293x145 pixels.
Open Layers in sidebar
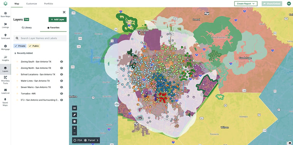[x=5, y=69]
